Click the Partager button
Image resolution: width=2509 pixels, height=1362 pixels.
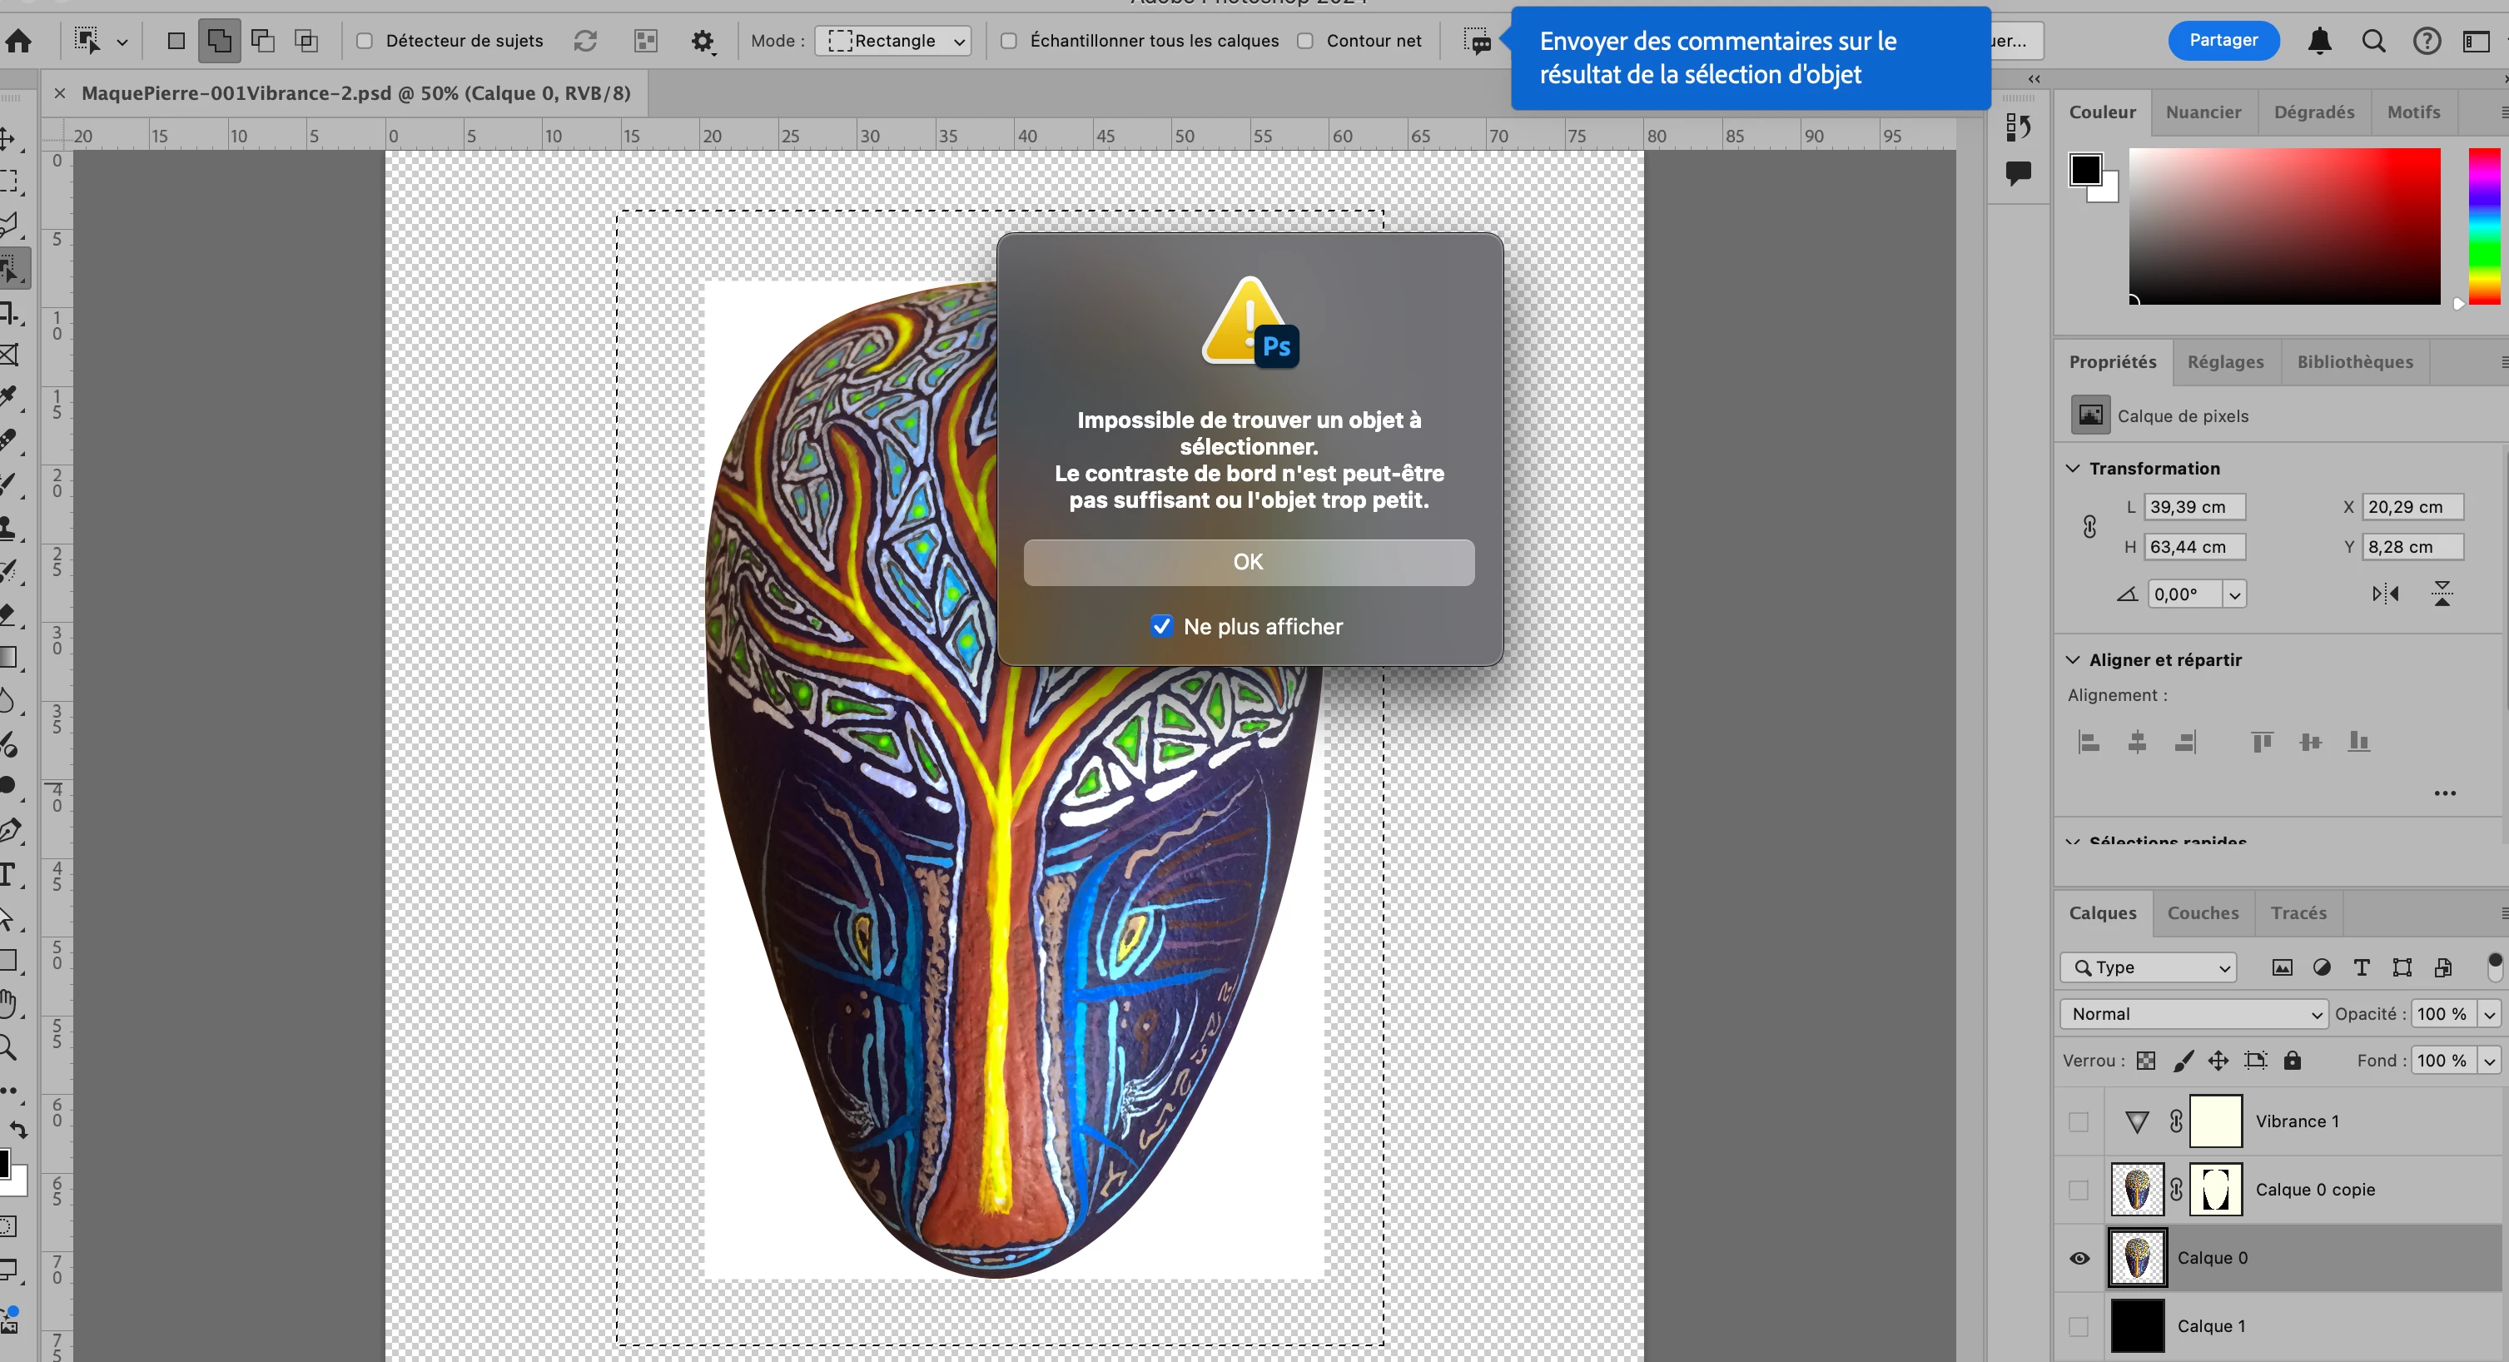2223,40
